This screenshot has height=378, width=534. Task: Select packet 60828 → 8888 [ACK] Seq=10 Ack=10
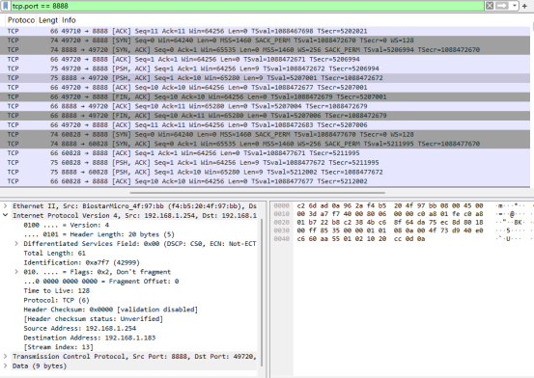(265, 181)
